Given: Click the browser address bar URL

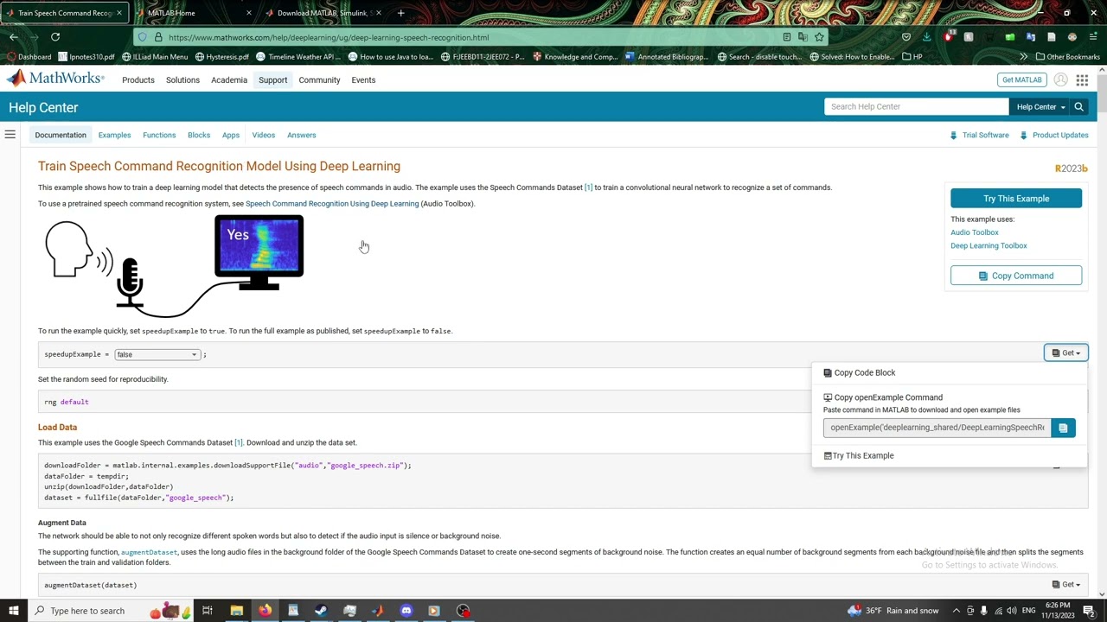Looking at the screenshot, I should tap(329, 37).
